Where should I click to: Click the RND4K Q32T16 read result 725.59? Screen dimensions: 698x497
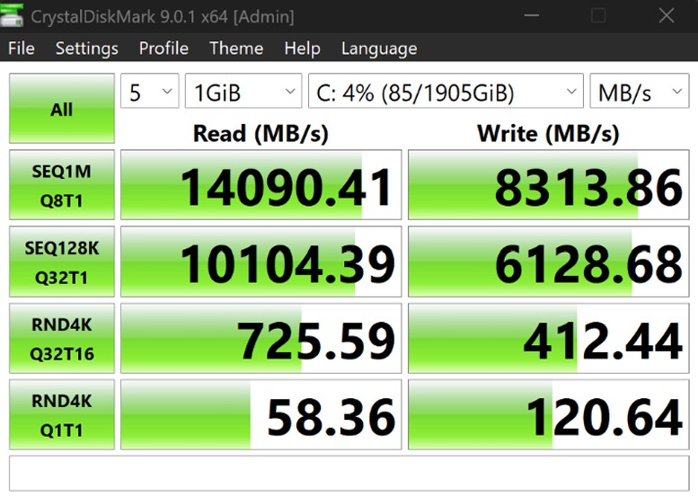click(261, 339)
